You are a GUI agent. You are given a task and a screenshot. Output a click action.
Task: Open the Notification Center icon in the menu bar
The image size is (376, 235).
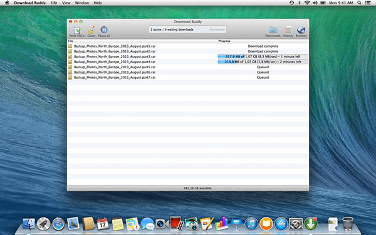pos(368,3)
